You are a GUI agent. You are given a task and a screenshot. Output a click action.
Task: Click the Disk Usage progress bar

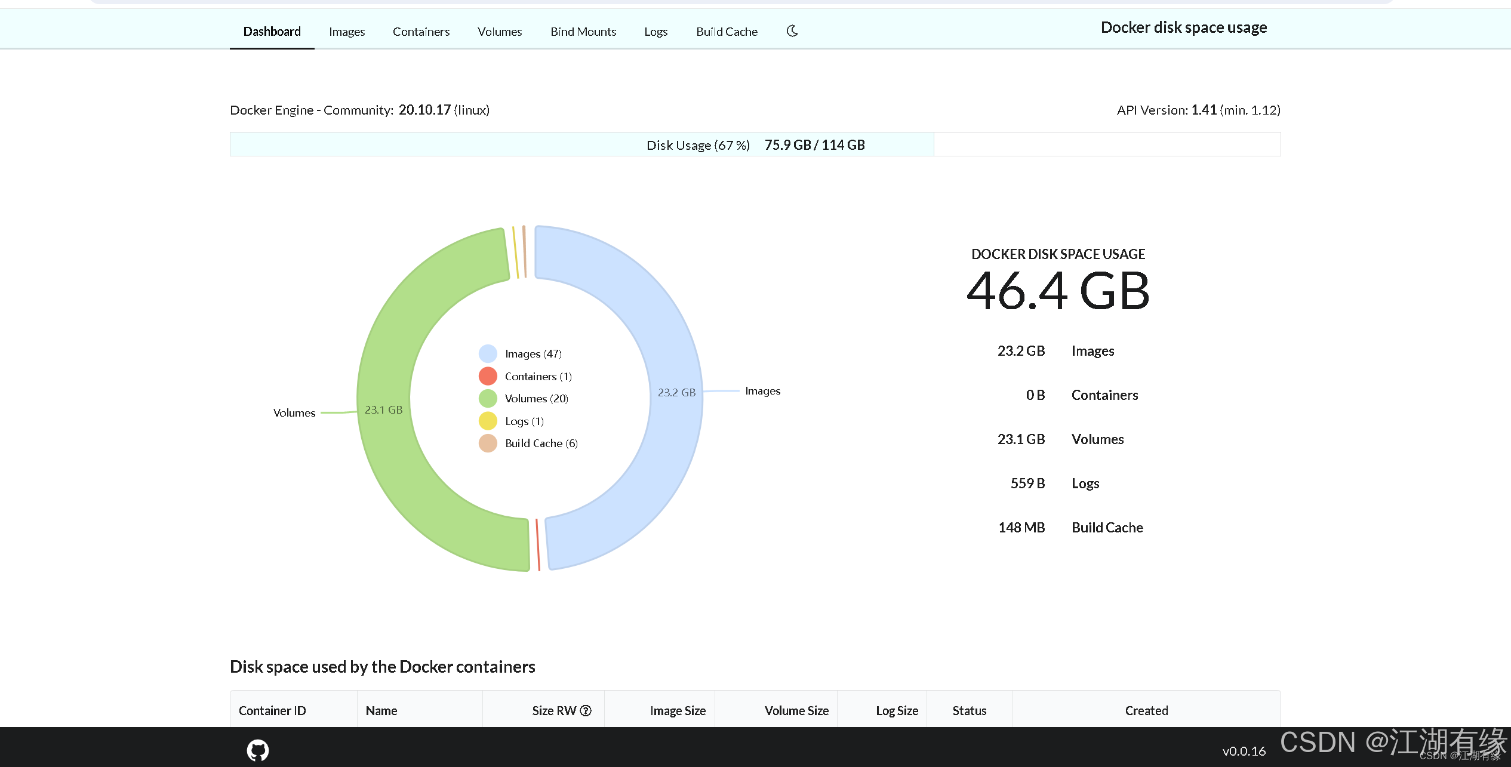[x=755, y=144]
